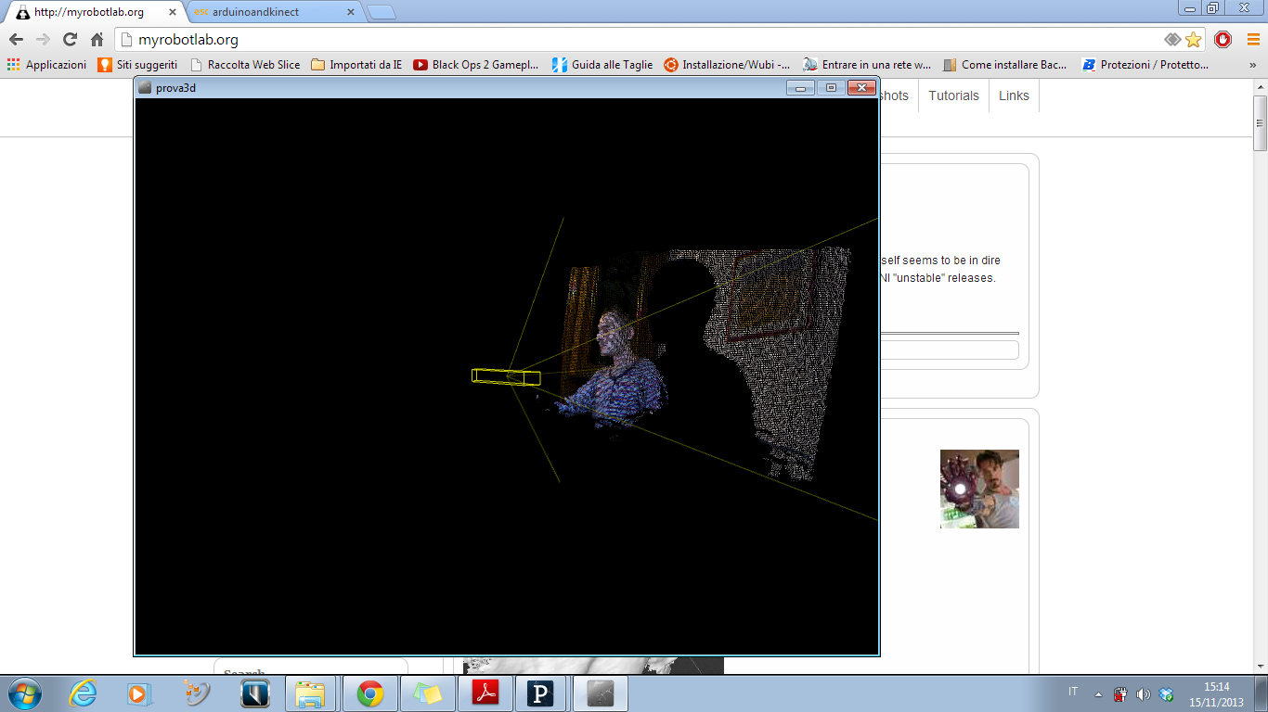Bookmark this page with the star icon

point(1193,40)
